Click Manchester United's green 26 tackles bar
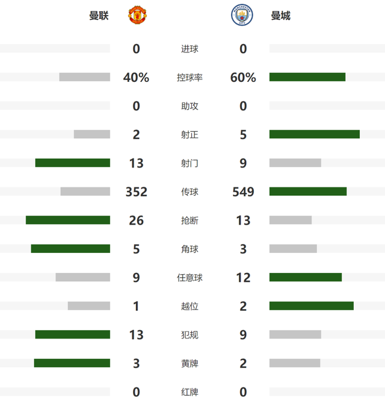This screenshot has width=385, height=409. (68, 220)
